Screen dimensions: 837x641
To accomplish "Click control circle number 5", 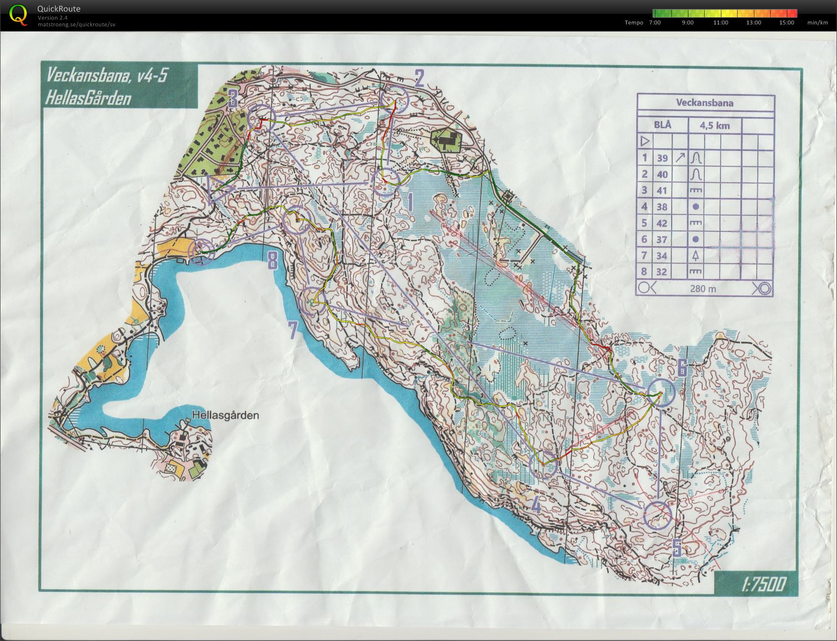I will [x=658, y=515].
